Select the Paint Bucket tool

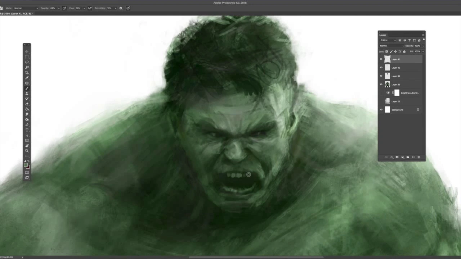(27, 109)
